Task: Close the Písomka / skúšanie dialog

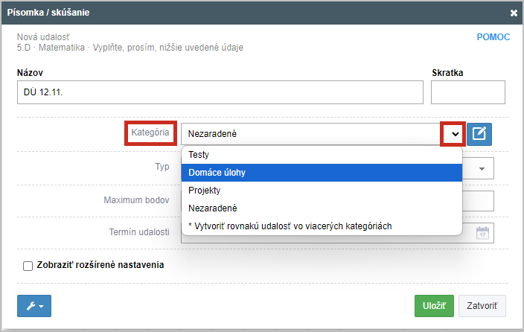Action: point(514,13)
